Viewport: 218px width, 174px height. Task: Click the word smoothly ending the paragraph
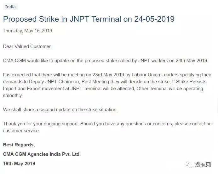click(13, 95)
